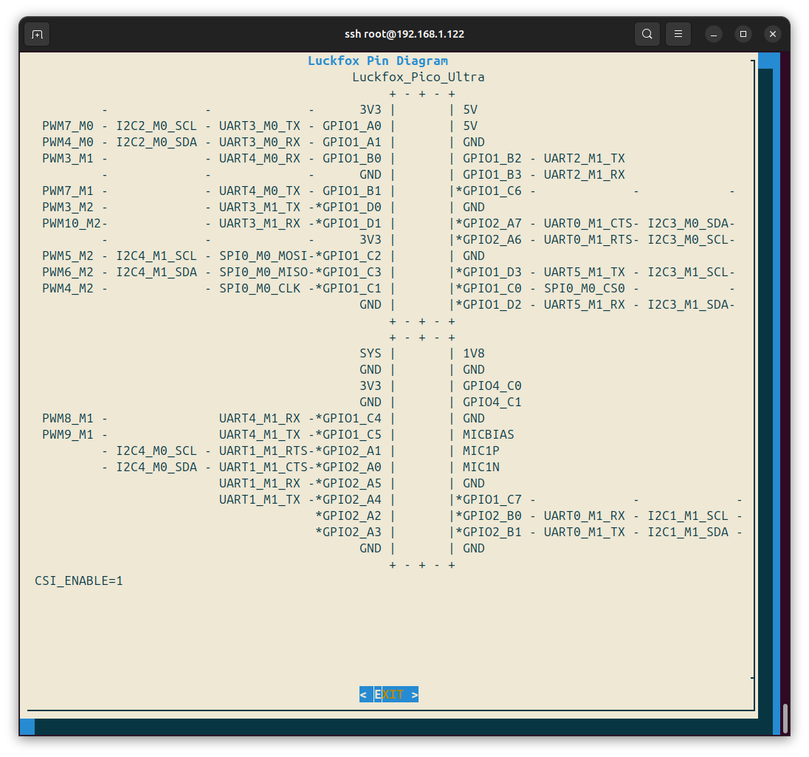Image resolution: width=809 pixels, height=757 pixels.
Task: Click the UART3_M0_RX label
Action: (x=260, y=142)
